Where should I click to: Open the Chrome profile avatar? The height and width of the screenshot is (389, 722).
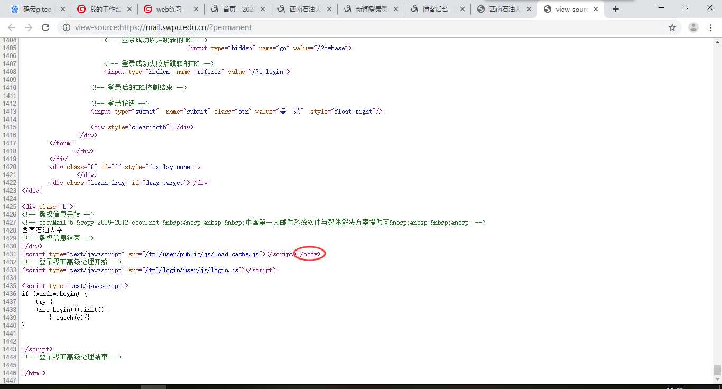693,27
